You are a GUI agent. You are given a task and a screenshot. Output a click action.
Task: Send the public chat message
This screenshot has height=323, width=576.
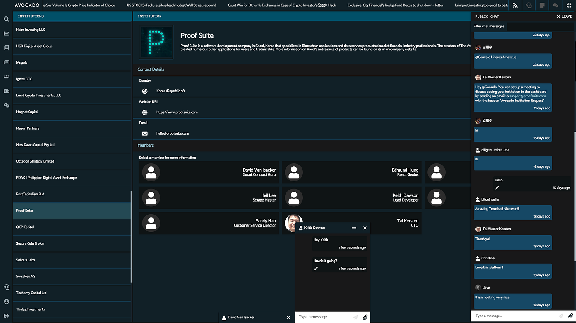pos(560,316)
